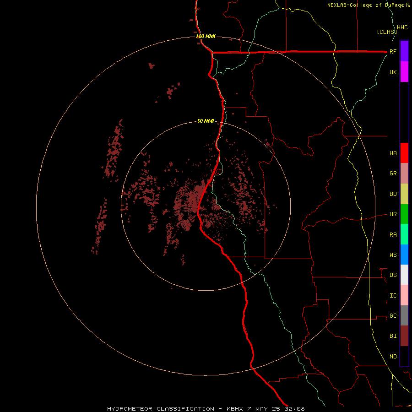Viewport: 412px width, 412px height.
Task: Click the pink GR legend color swatch
Action: pyautogui.click(x=404, y=173)
